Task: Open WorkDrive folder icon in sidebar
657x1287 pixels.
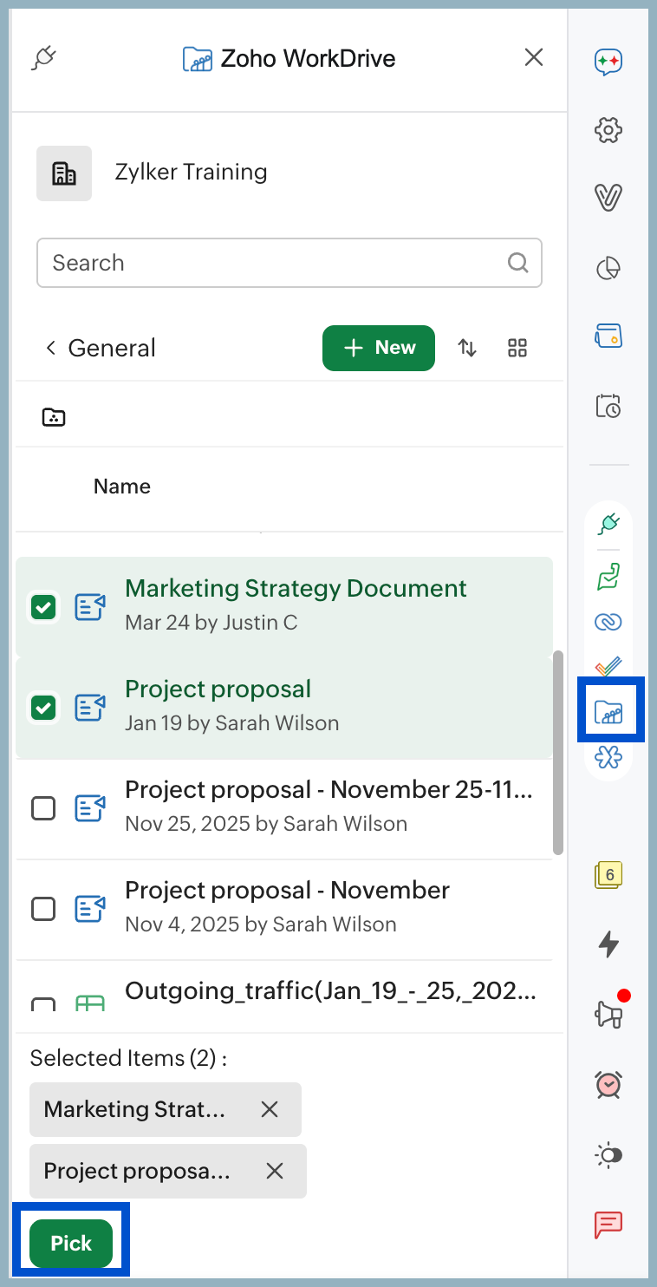Action: [x=608, y=713]
